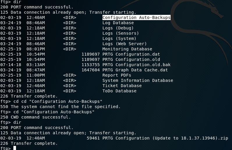Click the PRTG Configuration.dat file name
The image size is (232, 150).
pos(131,54)
